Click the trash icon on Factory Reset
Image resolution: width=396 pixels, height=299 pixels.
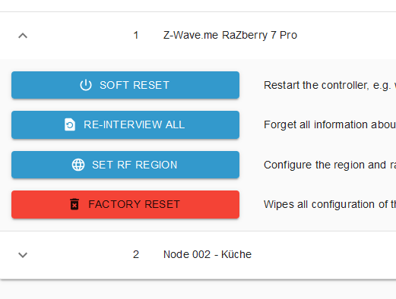click(74, 204)
